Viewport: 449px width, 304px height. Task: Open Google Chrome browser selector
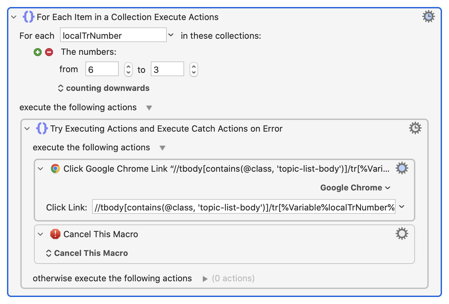click(355, 188)
